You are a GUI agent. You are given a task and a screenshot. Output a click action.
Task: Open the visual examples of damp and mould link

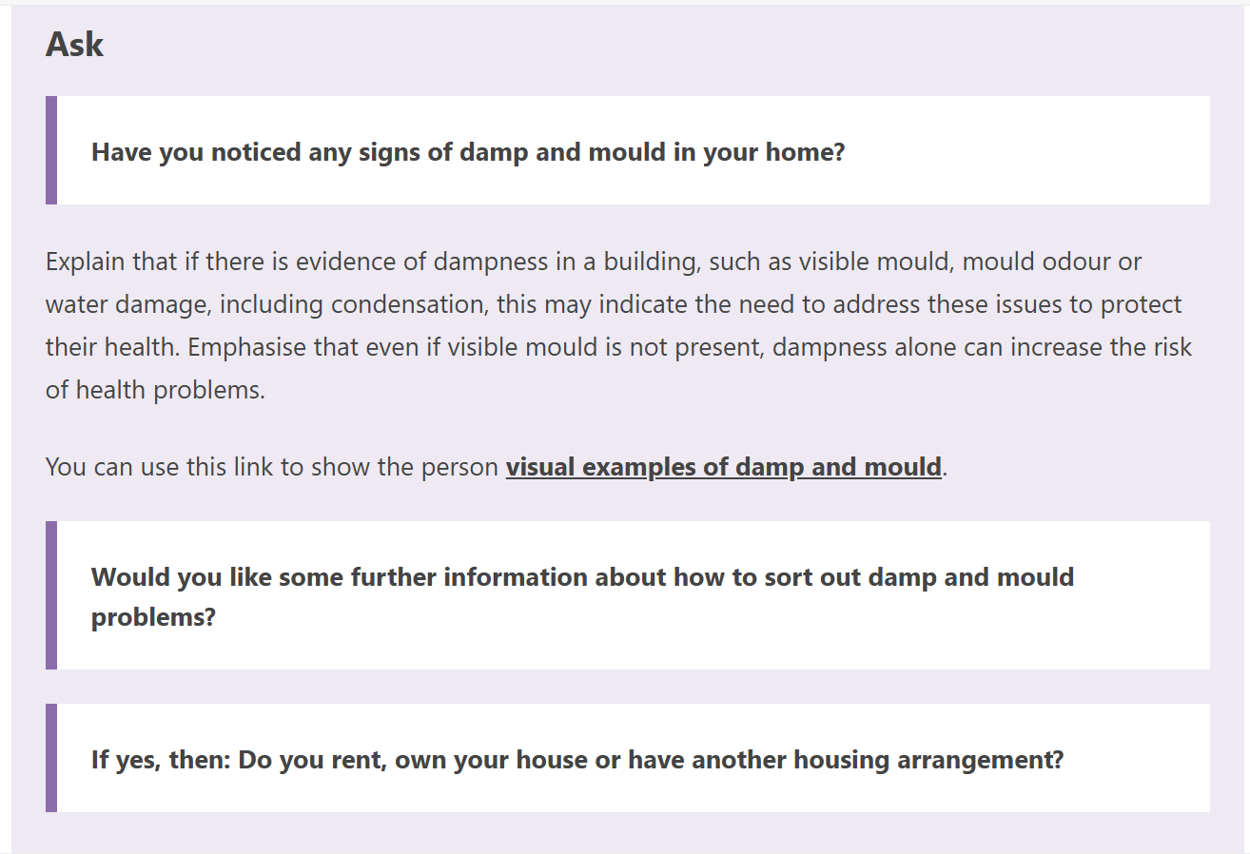pos(723,467)
